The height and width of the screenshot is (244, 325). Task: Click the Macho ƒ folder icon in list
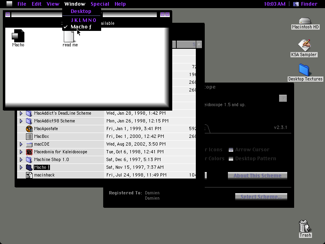(x=29, y=167)
